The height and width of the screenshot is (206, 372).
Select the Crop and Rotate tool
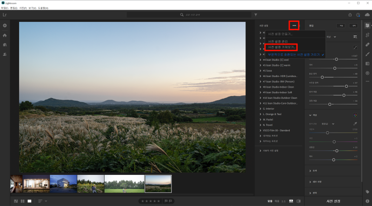[367, 35]
